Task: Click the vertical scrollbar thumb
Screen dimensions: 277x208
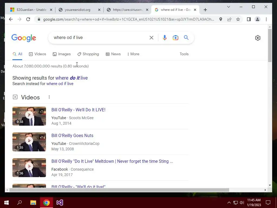Action: point(270,45)
